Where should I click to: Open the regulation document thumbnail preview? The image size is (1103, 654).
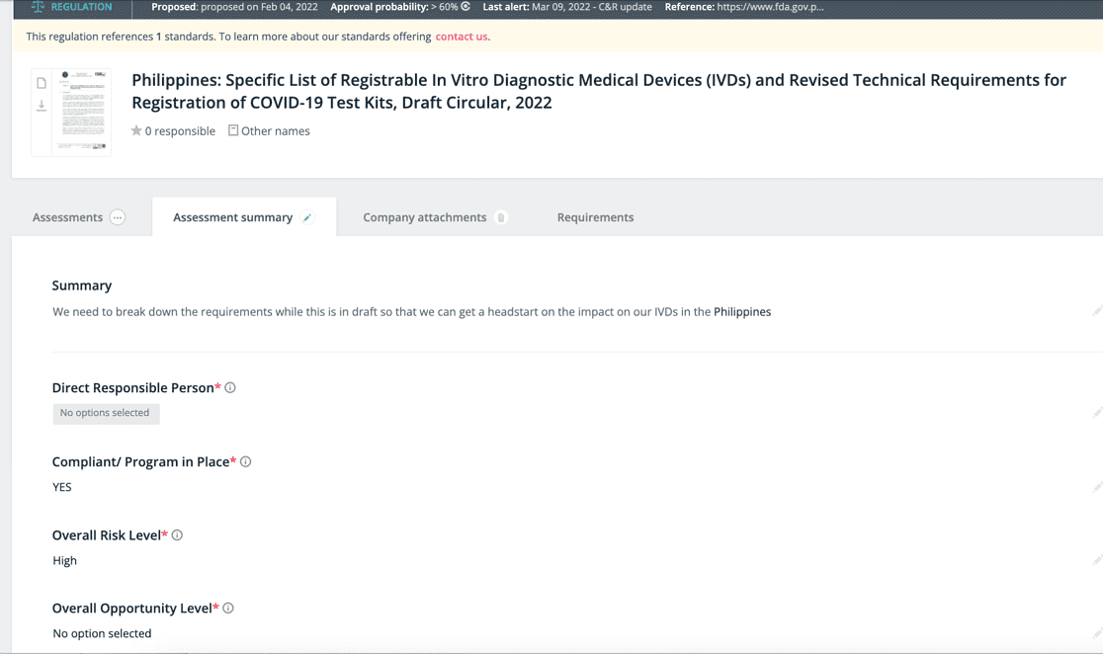point(83,111)
